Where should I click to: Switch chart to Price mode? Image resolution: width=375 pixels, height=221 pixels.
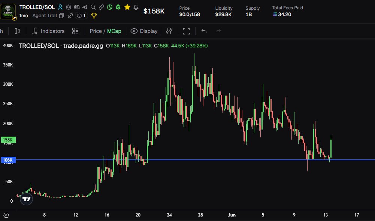[96, 31]
